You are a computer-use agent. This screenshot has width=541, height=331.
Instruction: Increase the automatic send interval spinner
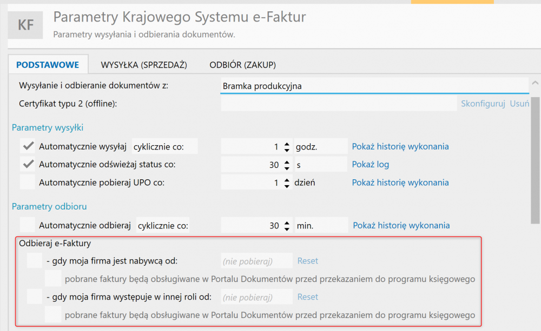click(287, 144)
